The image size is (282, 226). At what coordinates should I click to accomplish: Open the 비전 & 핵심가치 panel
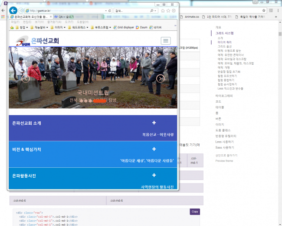[x=93, y=154]
